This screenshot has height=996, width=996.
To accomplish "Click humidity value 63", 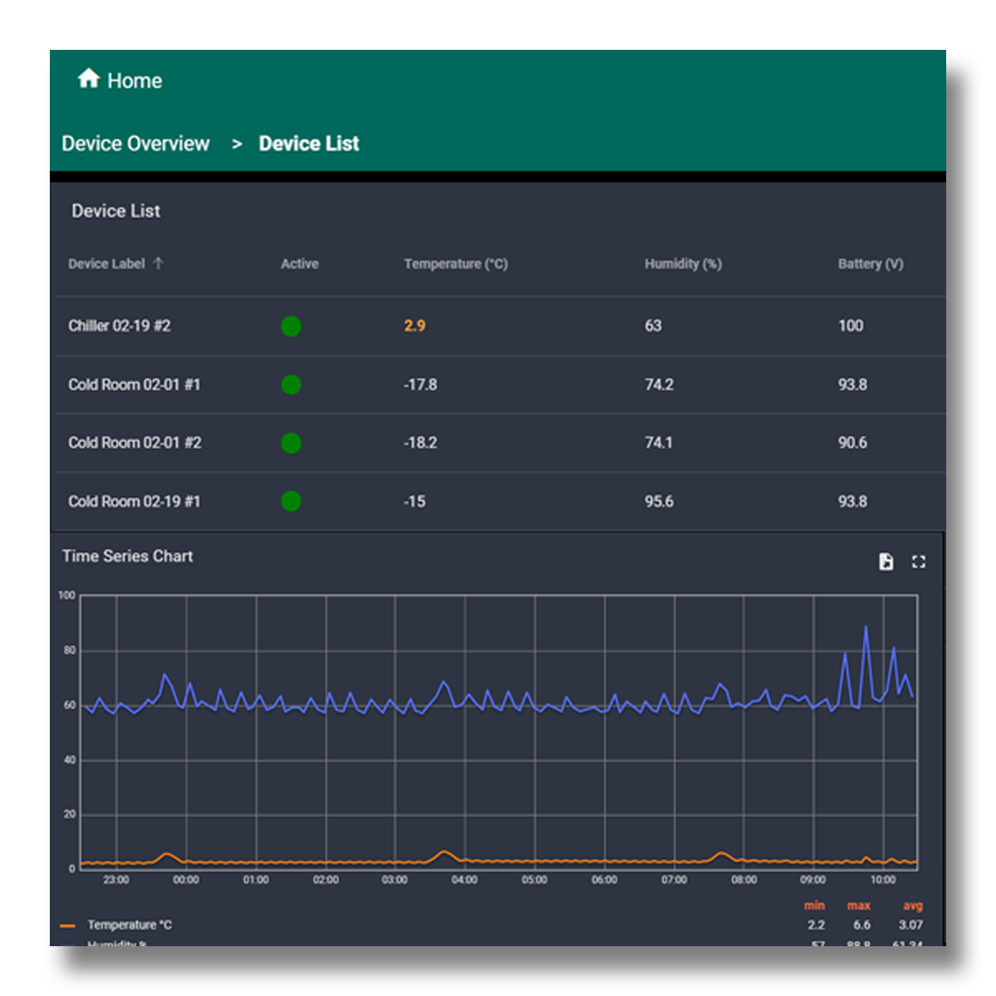I will point(653,326).
